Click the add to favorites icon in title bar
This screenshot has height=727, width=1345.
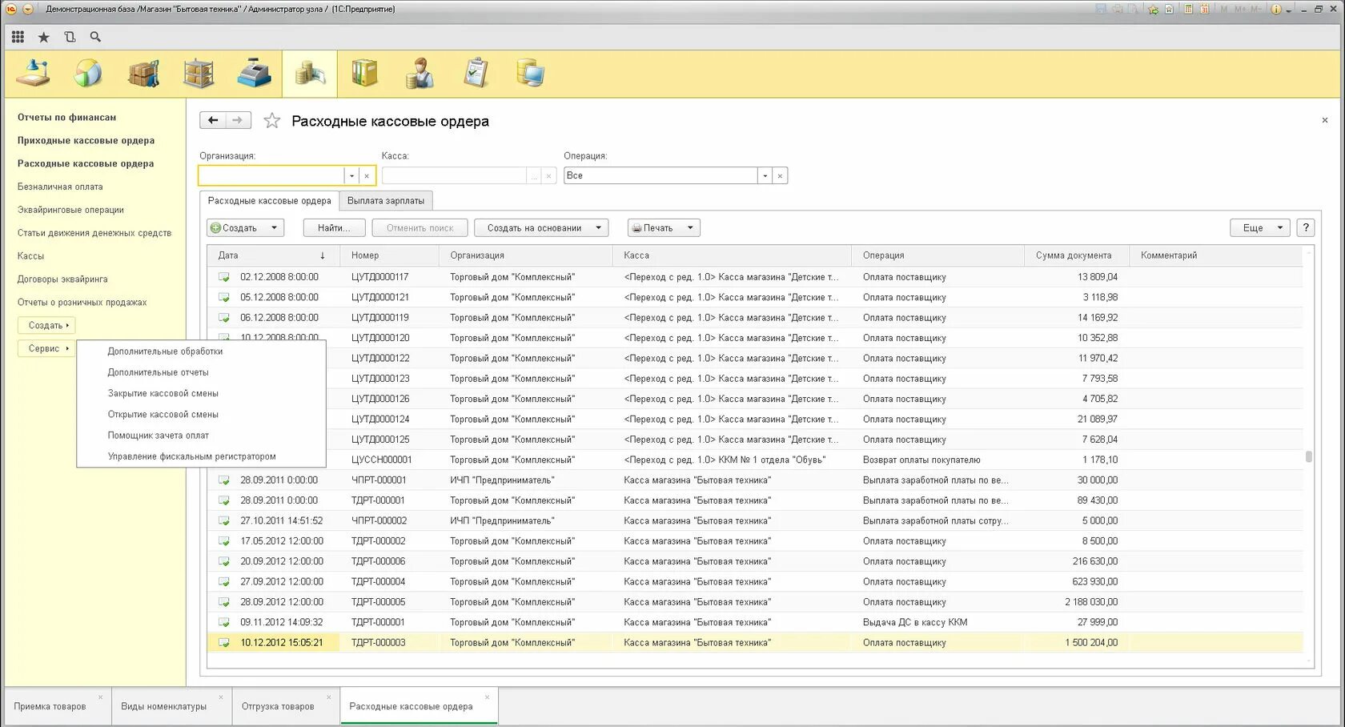1153,10
